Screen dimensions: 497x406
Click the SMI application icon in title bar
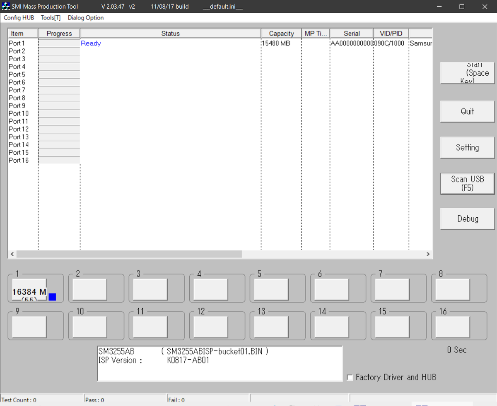pyautogui.click(x=6, y=7)
